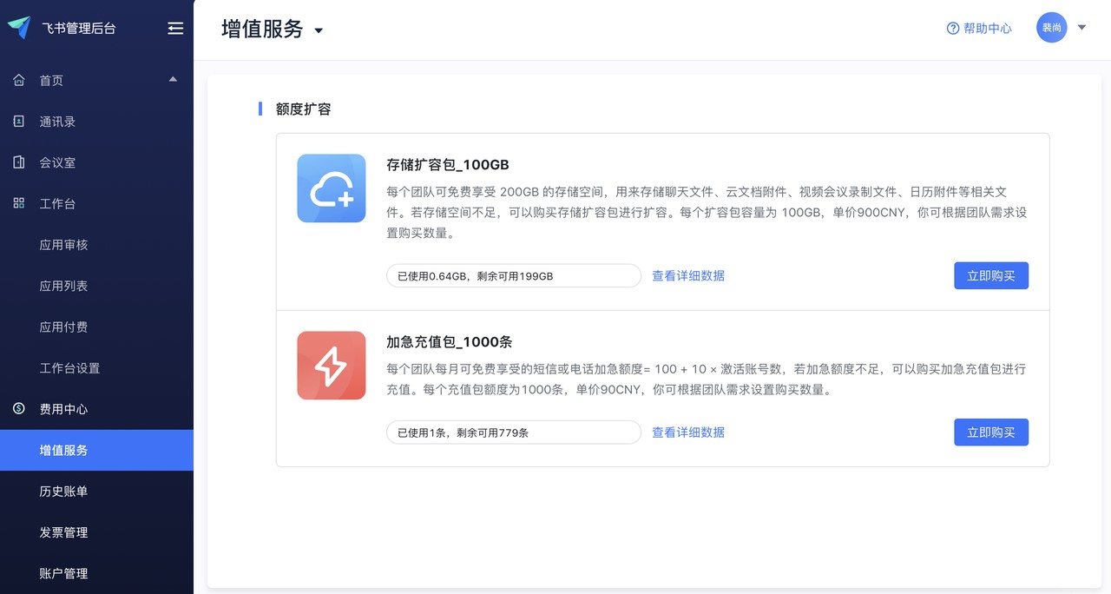This screenshot has width=1111, height=594.
Task: Open the user account dropdown arrow
Action: coord(1081,28)
